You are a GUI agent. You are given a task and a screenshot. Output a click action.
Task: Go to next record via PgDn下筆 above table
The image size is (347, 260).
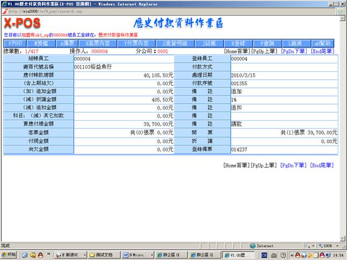[x=293, y=51]
